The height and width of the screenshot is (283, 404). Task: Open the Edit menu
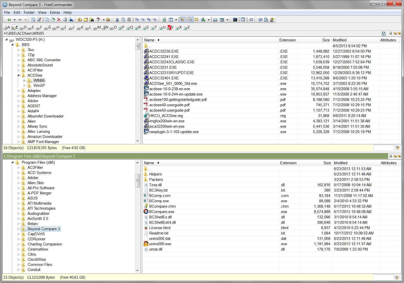pos(17,12)
